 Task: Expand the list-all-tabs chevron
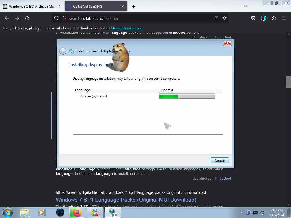(x=246, y=6)
